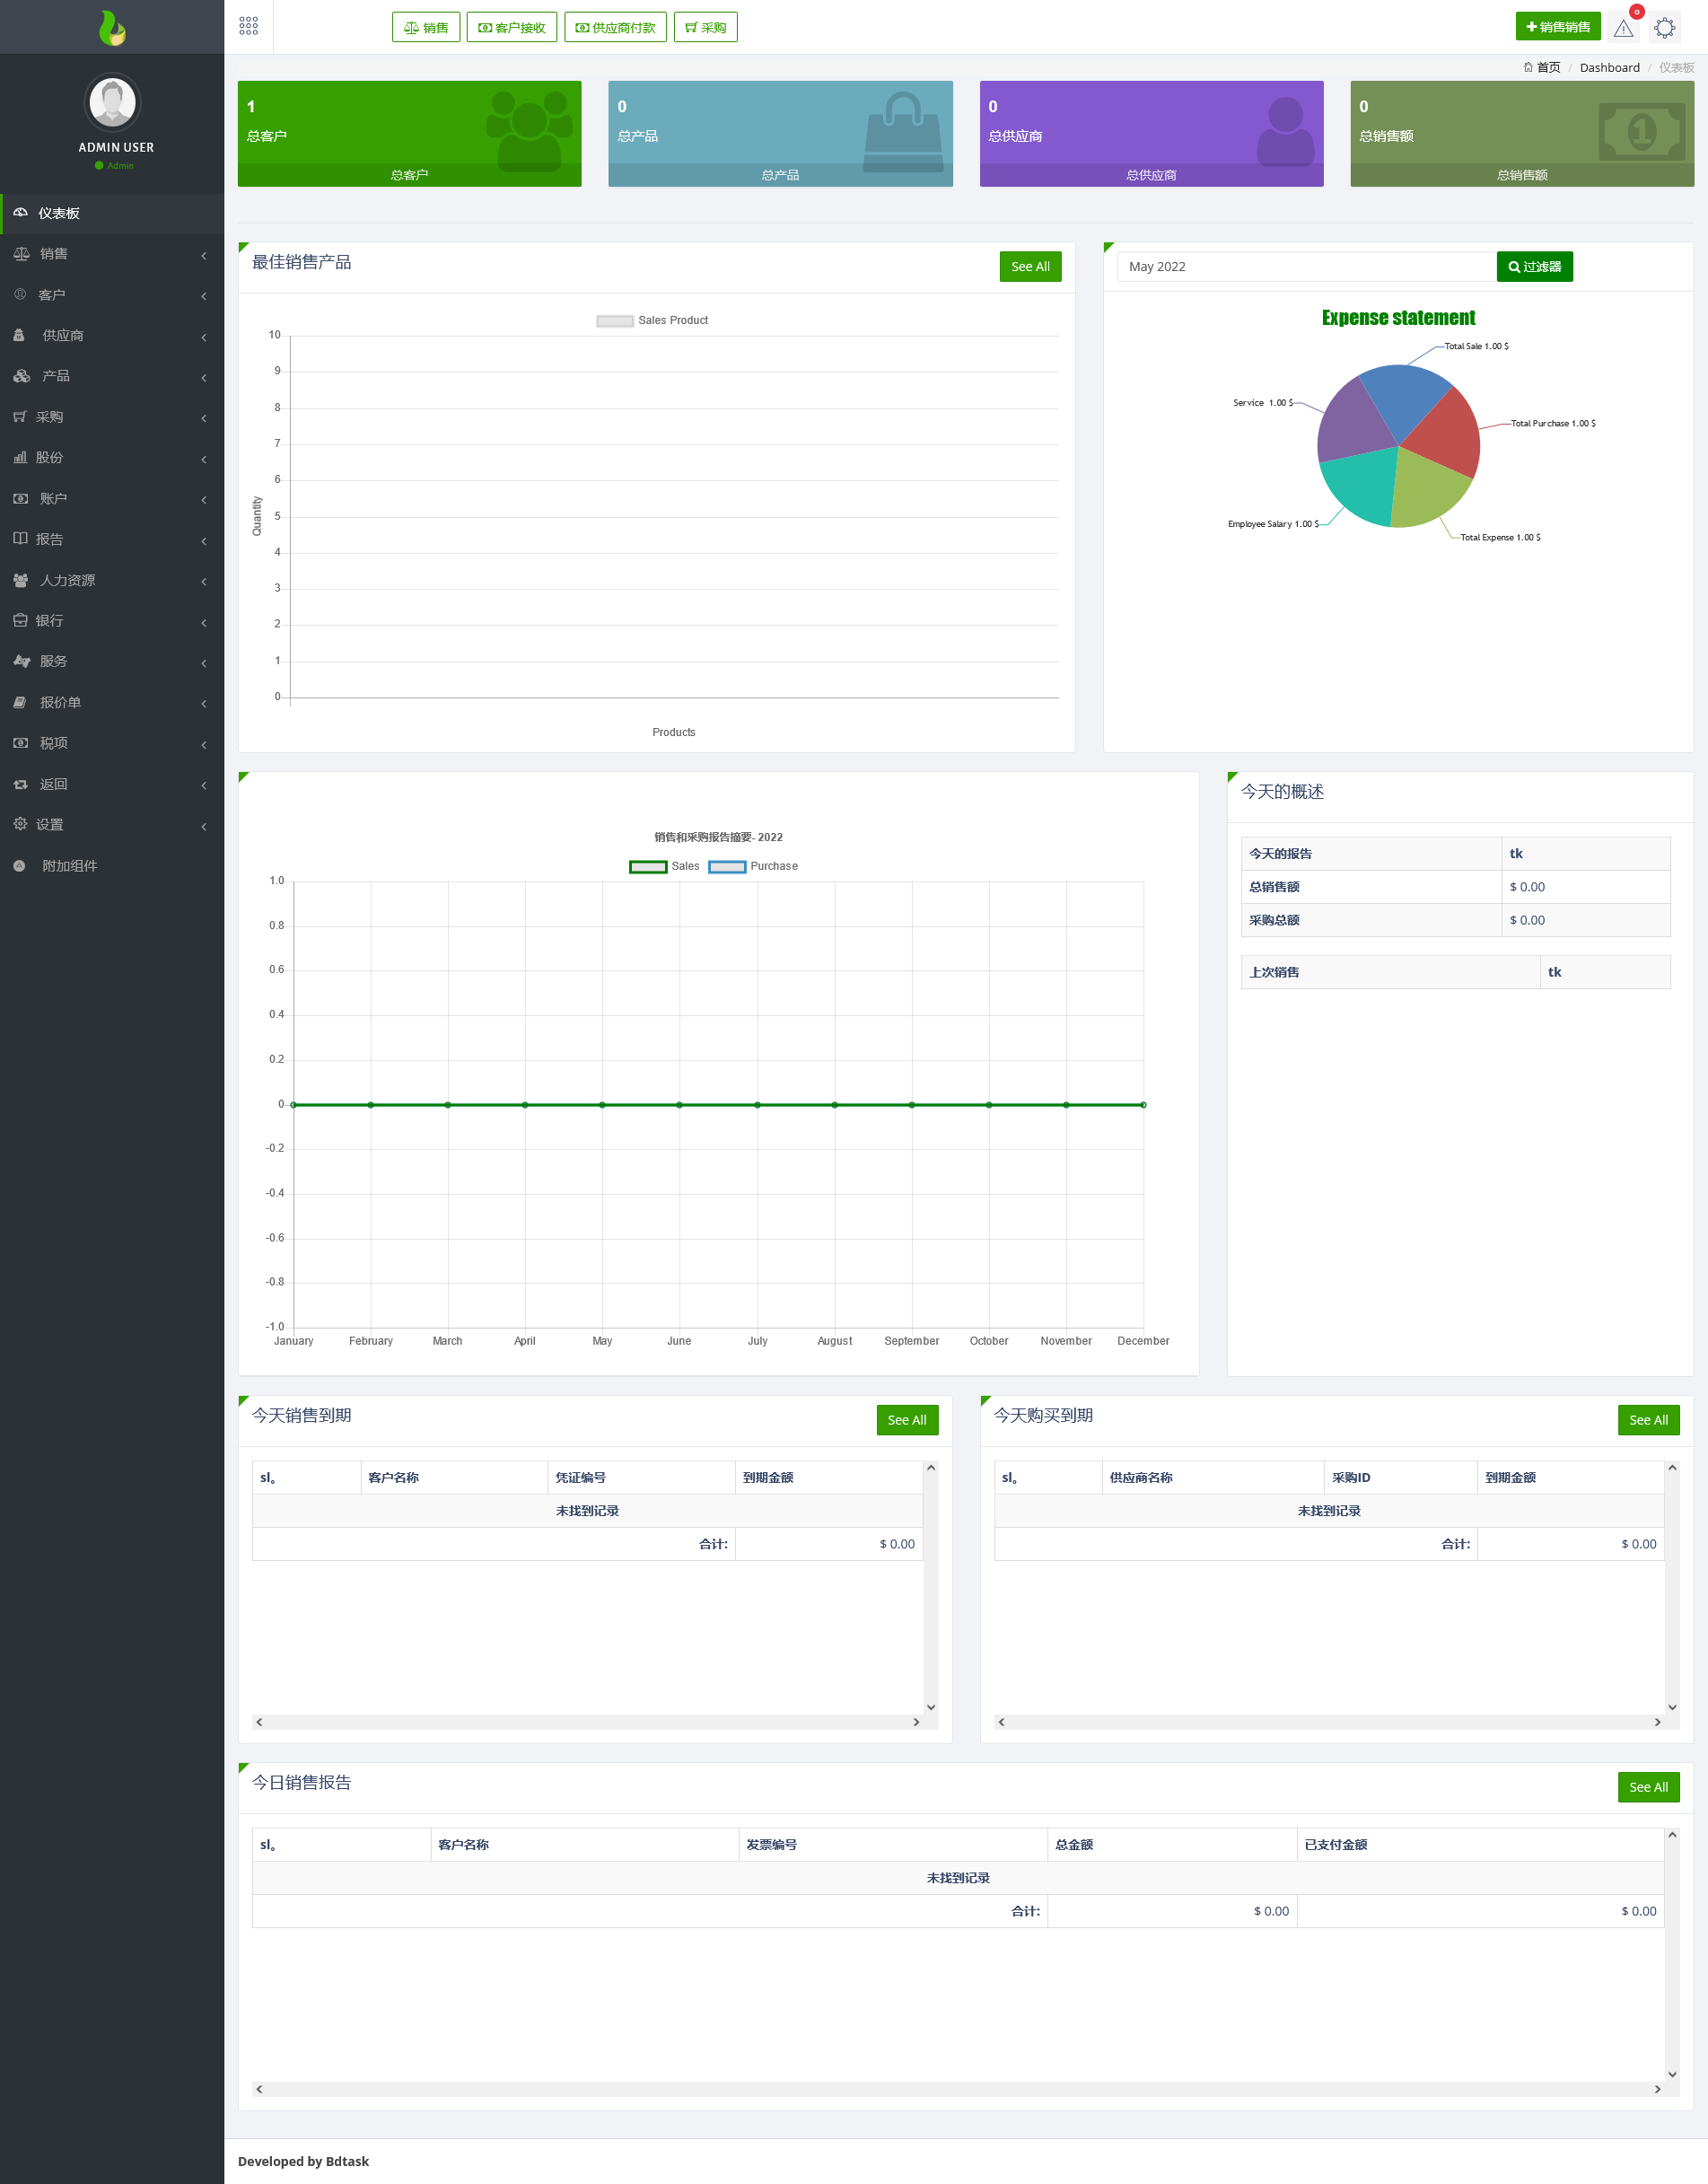Click See All in 今天购买到期 panel
Image resolution: width=1708 pixels, height=2184 pixels.
pyautogui.click(x=1648, y=1419)
